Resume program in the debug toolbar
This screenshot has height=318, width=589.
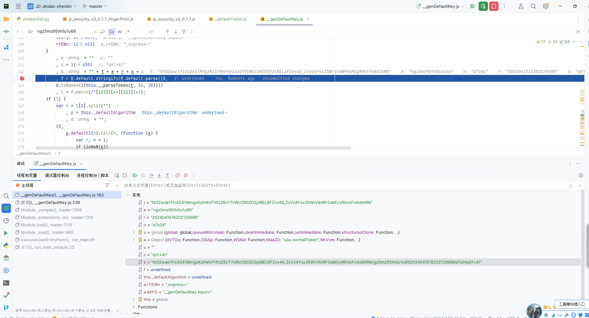pyautogui.click(x=135, y=175)
